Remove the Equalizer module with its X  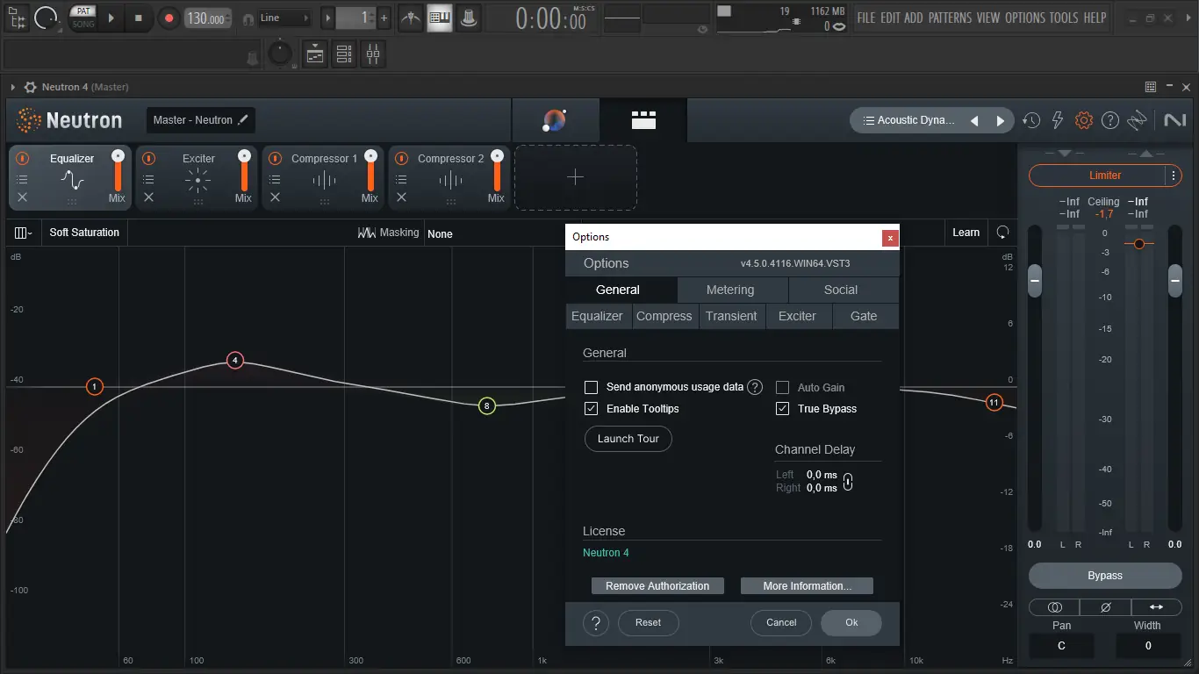(23, 197)
